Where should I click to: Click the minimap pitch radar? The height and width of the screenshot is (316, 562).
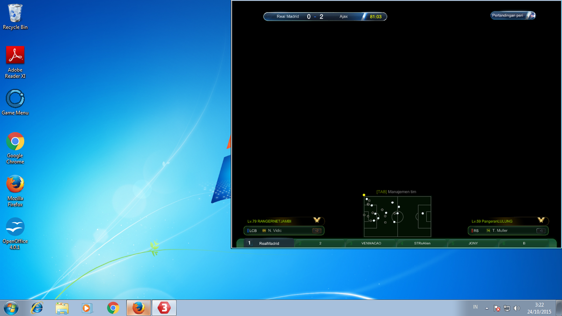pyautogui.click(x=398, y=216)
